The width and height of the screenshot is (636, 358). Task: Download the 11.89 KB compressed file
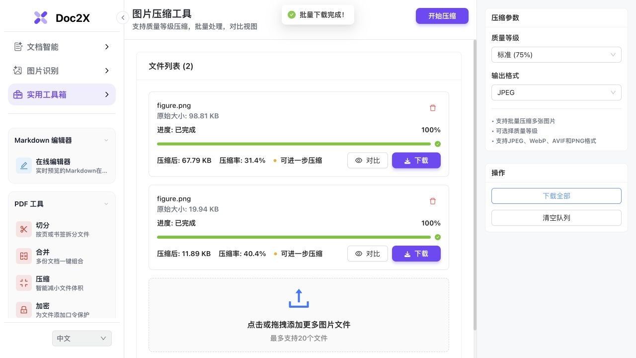click(416, 254)
